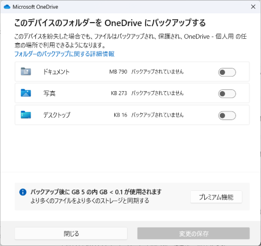Click the ドキュメント folder icon
The height and width of the screenshot is (246, 261).
pyautogui.click(x=26, y=71)
